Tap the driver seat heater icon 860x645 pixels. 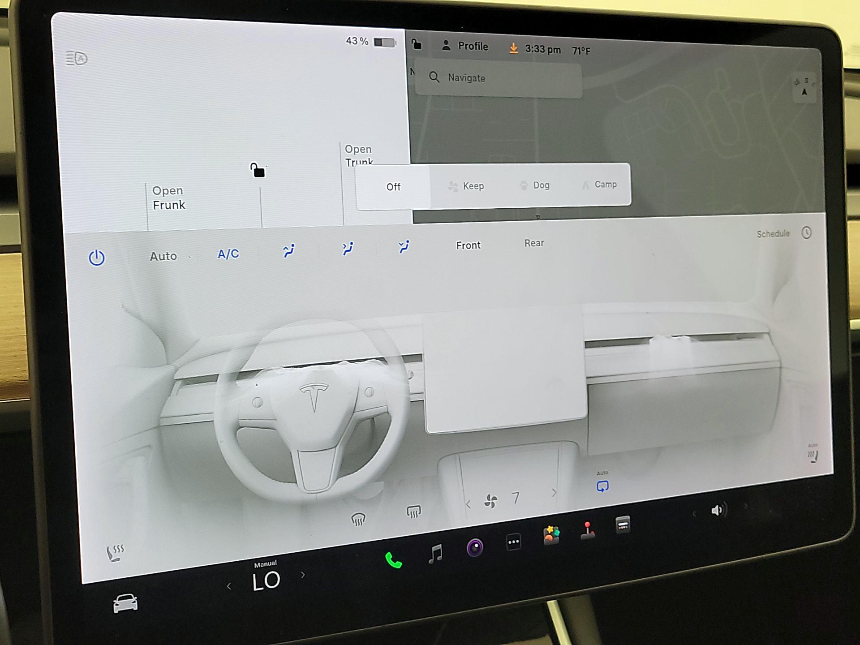pyautogui.click(x=115, y=554)
